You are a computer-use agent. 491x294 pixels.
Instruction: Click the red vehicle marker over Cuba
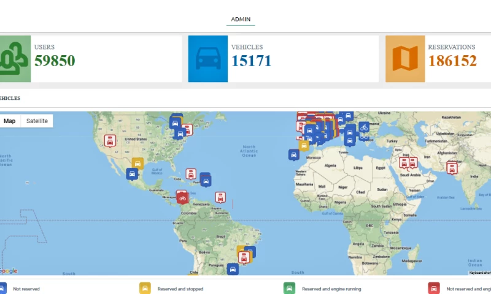191,174
